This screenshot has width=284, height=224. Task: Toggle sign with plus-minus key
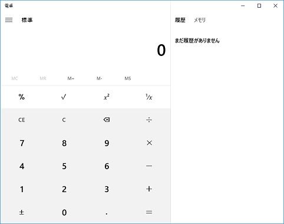(x=22, y=212)
